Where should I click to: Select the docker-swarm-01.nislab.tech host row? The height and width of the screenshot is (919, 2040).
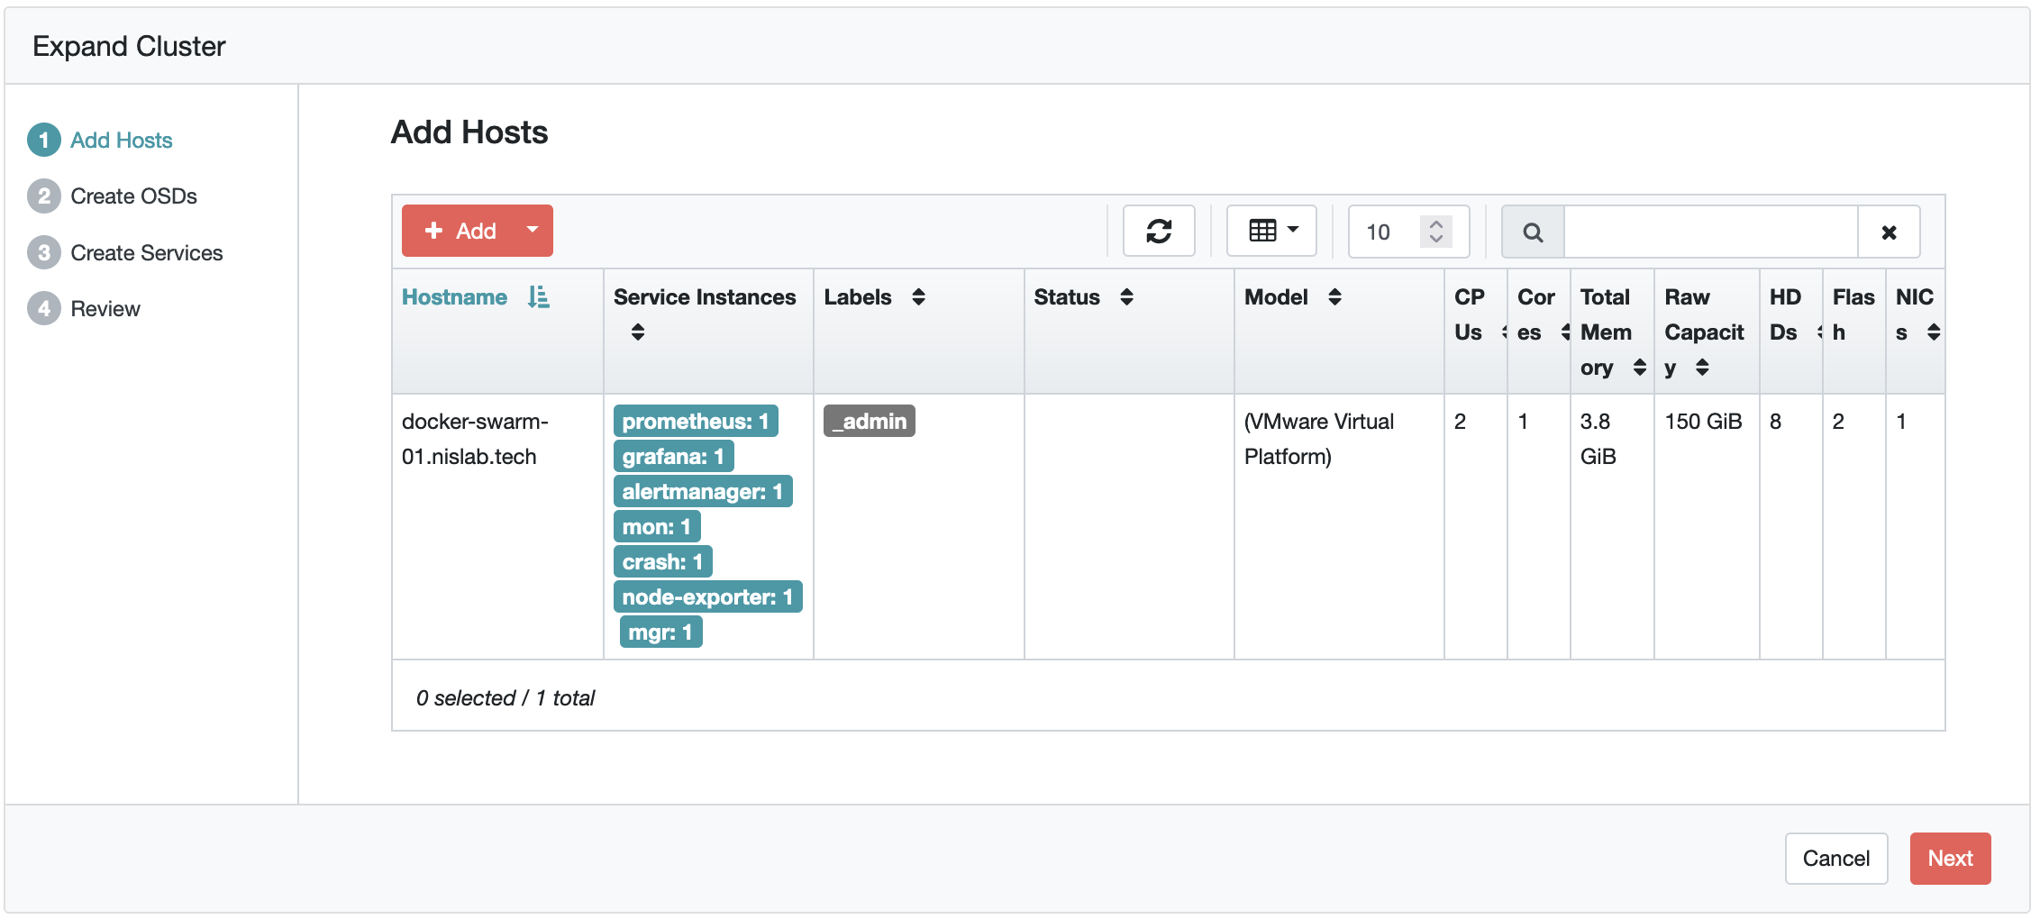point(475,439)
